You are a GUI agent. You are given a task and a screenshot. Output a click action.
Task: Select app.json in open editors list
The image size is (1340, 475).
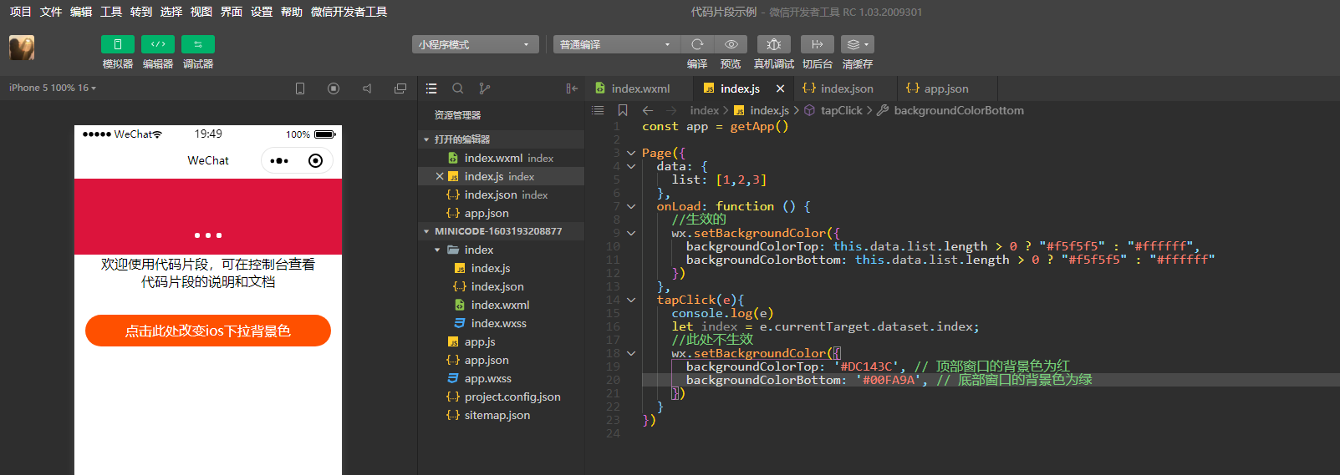(x=502, y=213)
